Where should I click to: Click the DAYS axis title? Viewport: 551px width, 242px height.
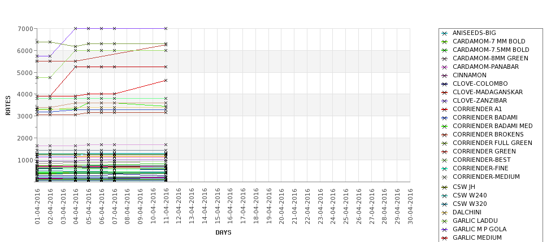point(223,232)
